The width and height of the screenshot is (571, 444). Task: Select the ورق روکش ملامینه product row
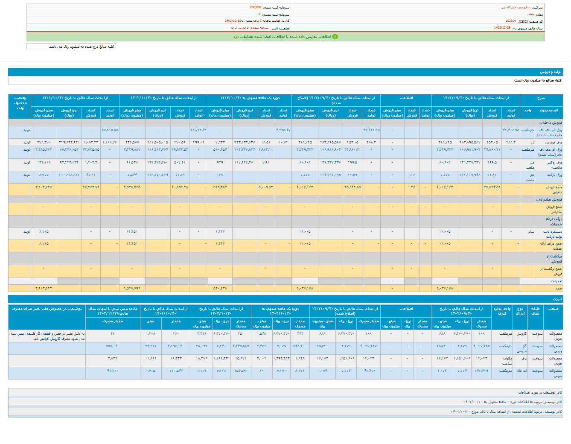pyautogui.click(x=554, y=165)
